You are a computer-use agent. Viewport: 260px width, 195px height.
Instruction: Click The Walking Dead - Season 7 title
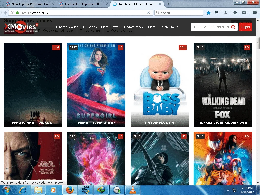point(222,123)
